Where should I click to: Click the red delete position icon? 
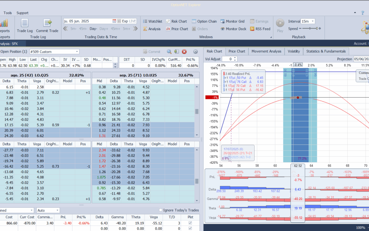tap(184, 52)
